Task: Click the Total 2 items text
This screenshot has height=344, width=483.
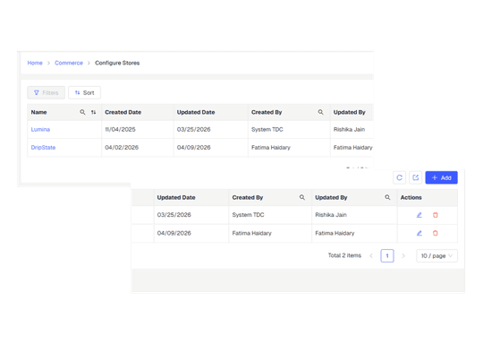Action: point(344,255)
